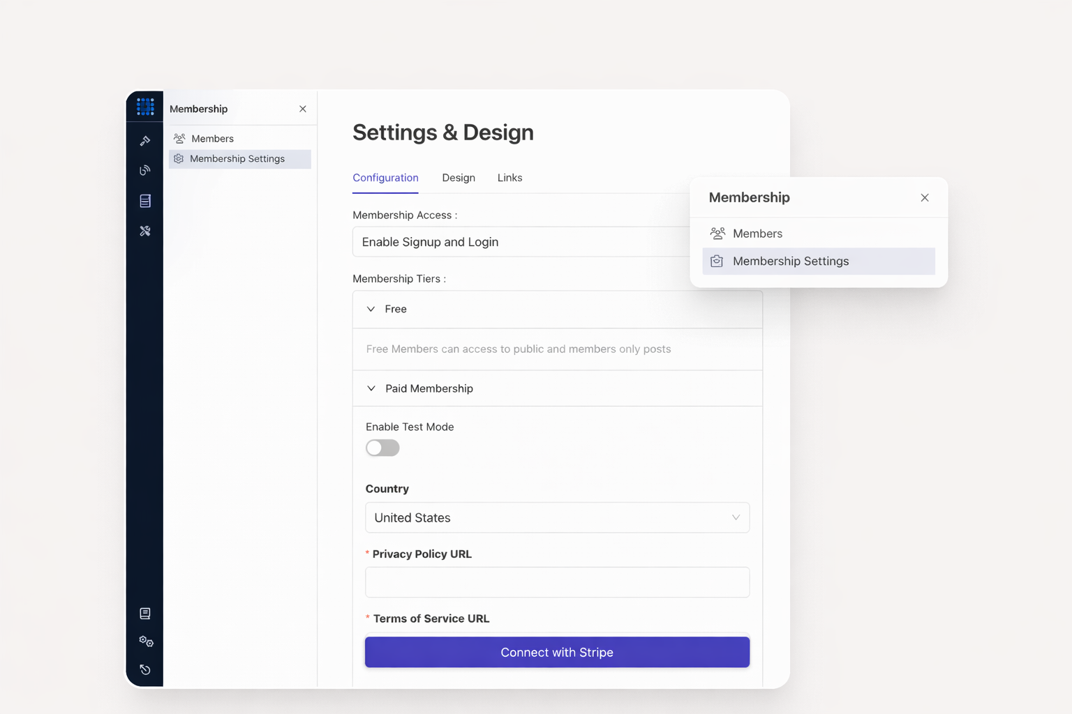Click the broadcast signal icon in the sidebar

point(145,171)
